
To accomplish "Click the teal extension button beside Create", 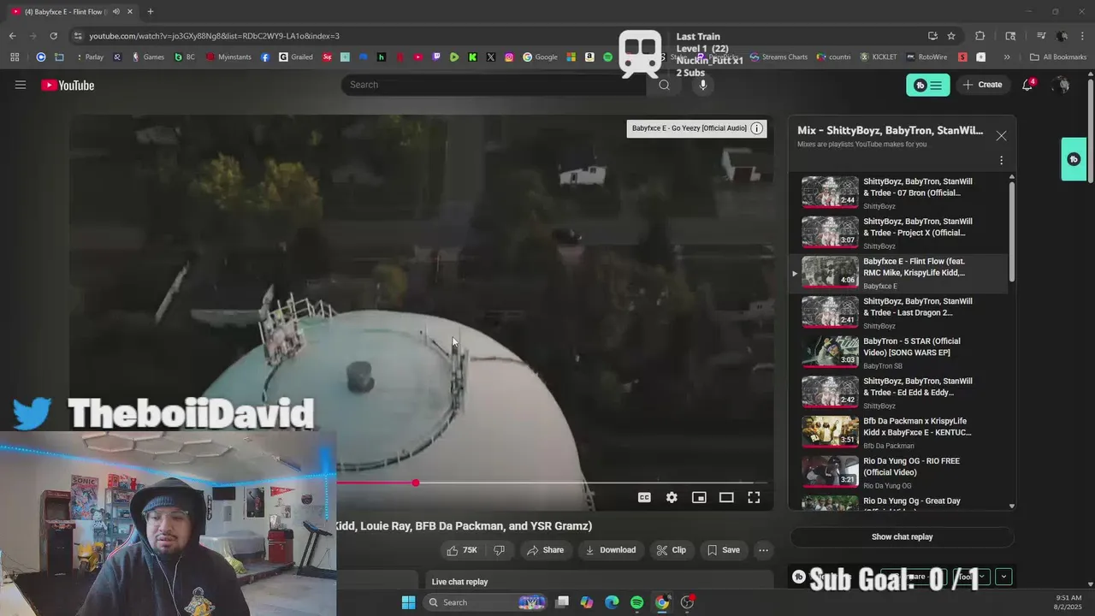I will click(x=927, y=85).
